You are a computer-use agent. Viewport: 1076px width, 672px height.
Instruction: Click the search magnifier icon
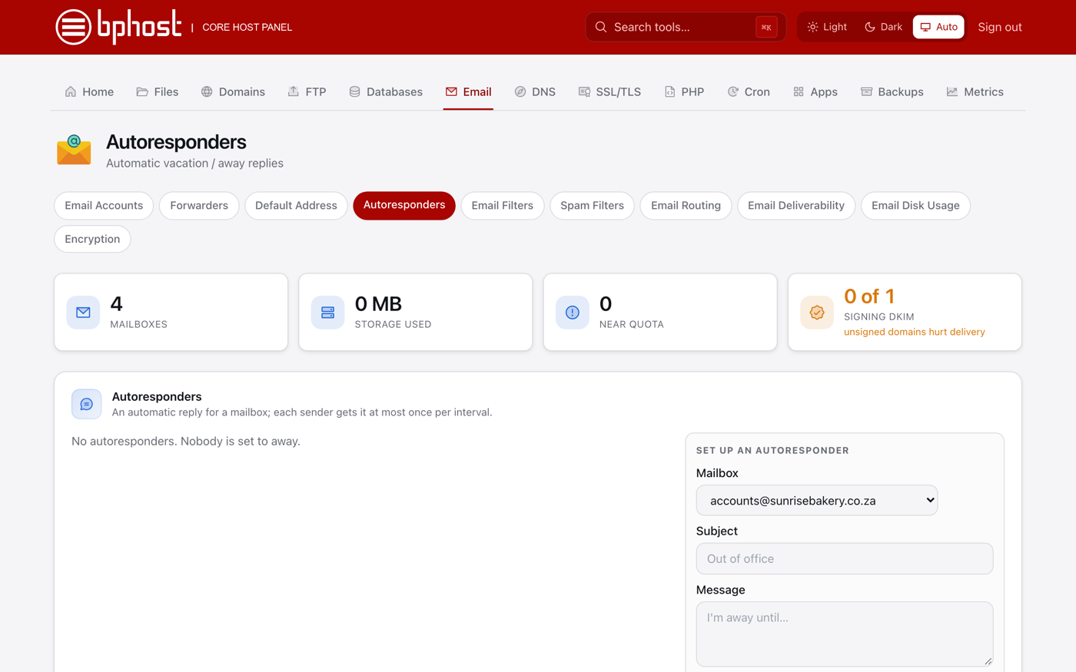tap(601, 27)
